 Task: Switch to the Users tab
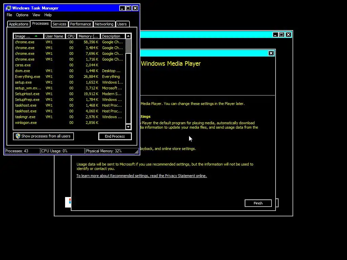coord(122,24)
